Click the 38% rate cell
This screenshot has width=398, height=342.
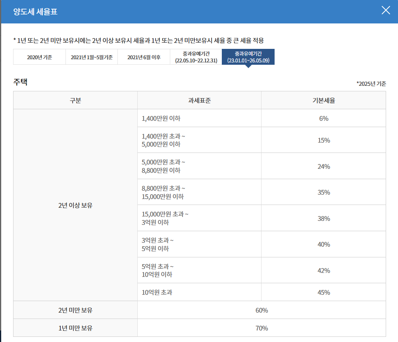[x=323, y=218]
